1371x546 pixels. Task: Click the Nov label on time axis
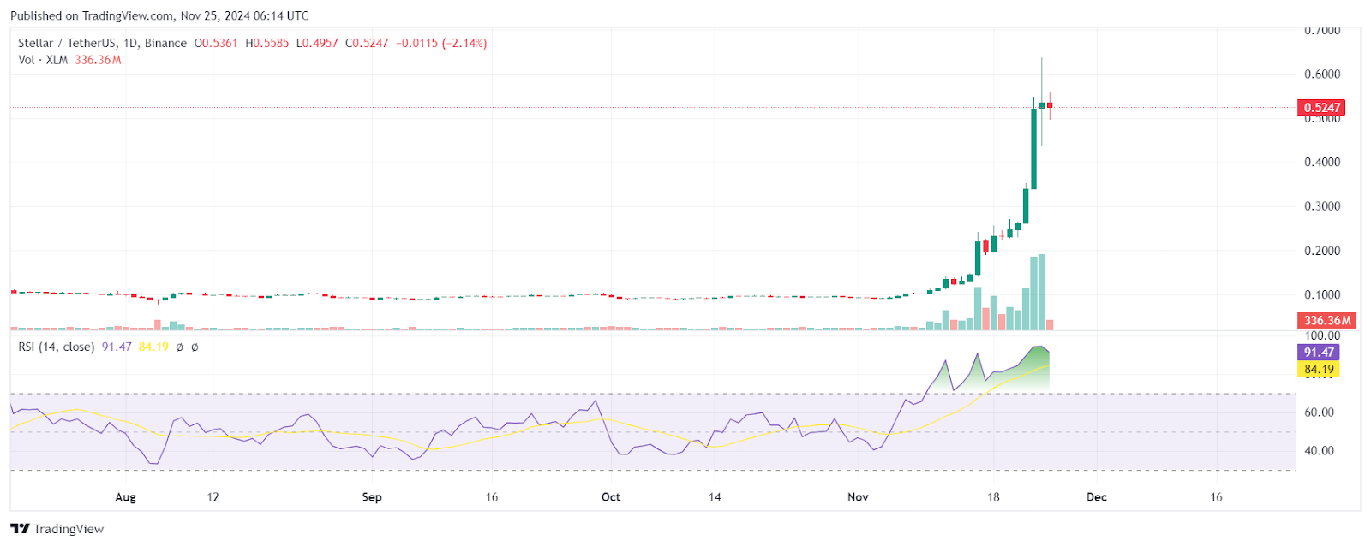[x=858, y=497]
